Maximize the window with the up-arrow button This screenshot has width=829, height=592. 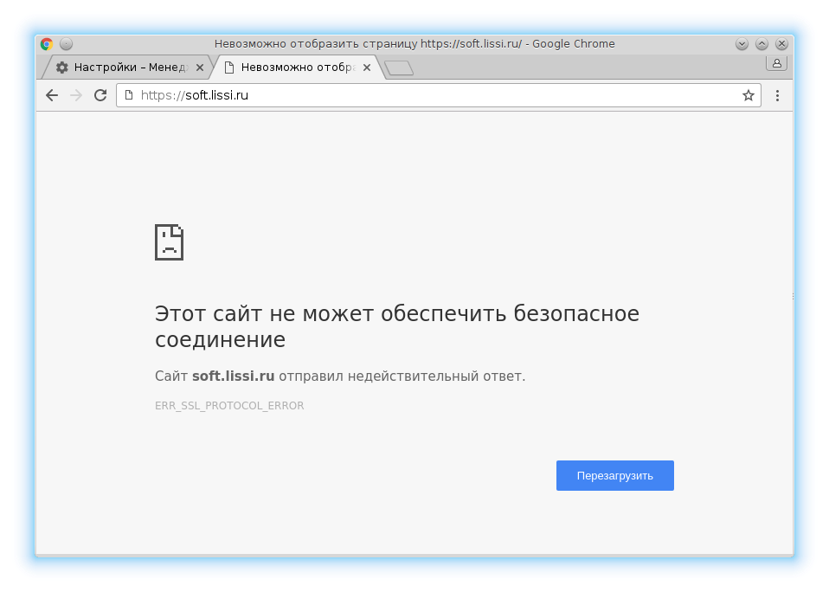[762, 44]
